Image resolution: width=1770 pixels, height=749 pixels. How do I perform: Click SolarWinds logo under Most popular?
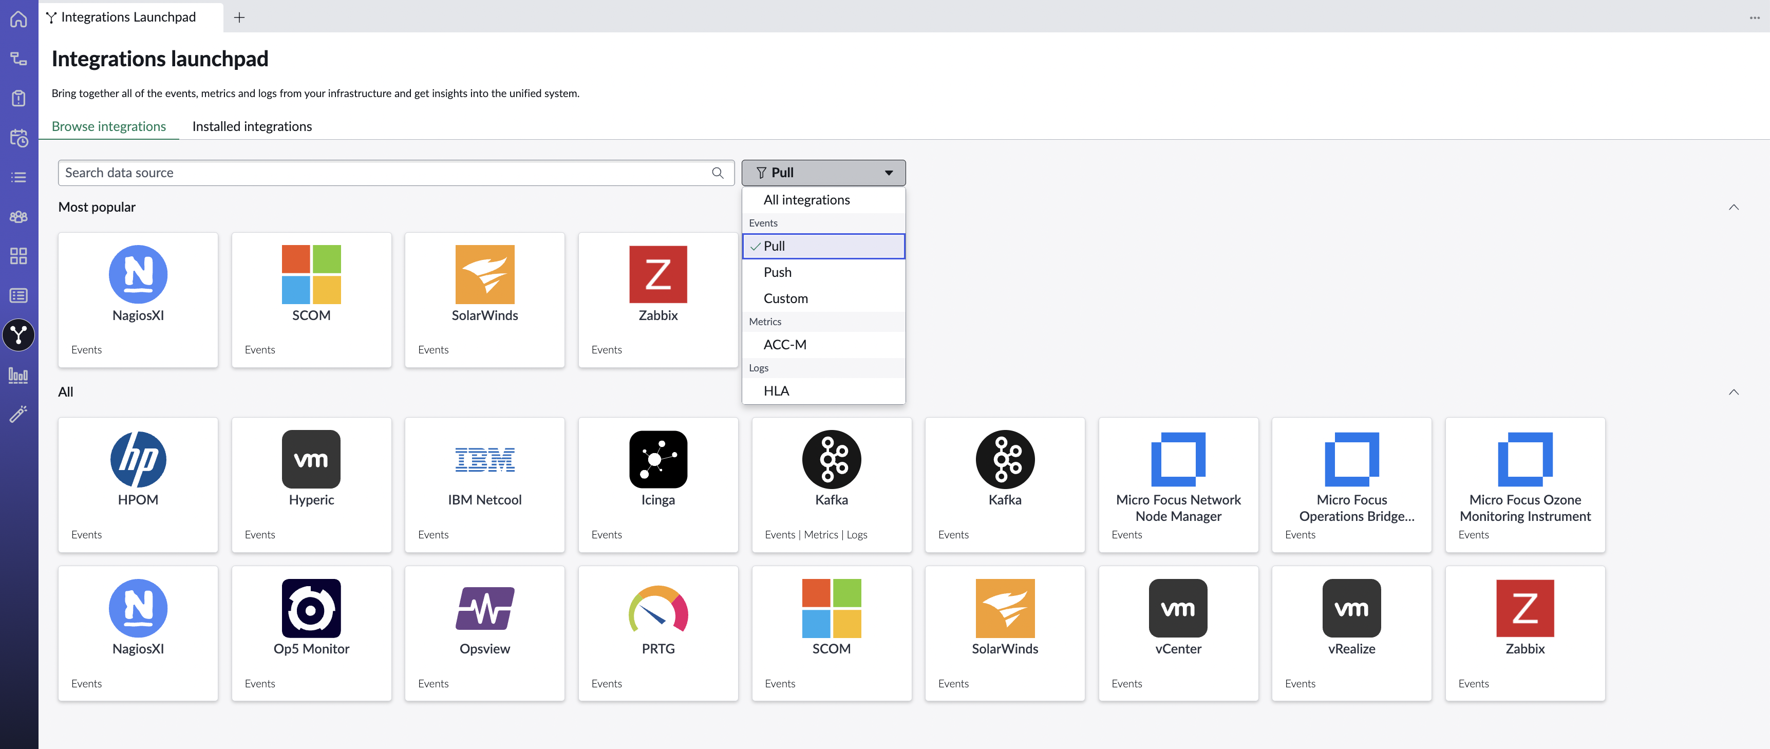coord(485,274)
